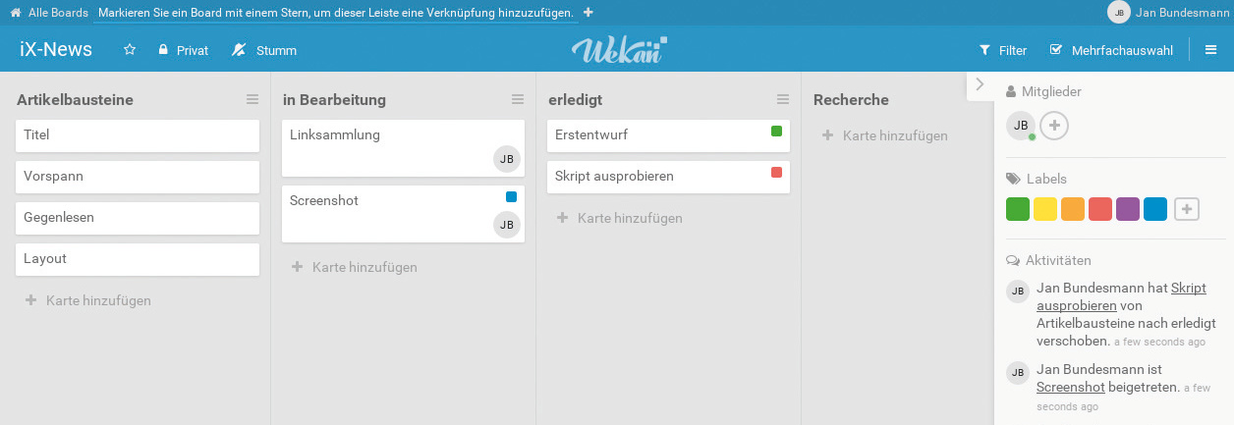Viewport: 1234px width, 425px height.
Task: Add a new board member
Action: click(1054, 126)
